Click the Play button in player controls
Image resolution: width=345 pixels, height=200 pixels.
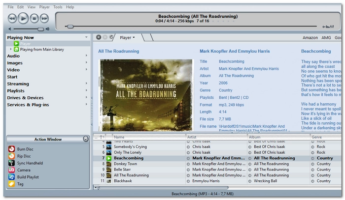point(23,18)
